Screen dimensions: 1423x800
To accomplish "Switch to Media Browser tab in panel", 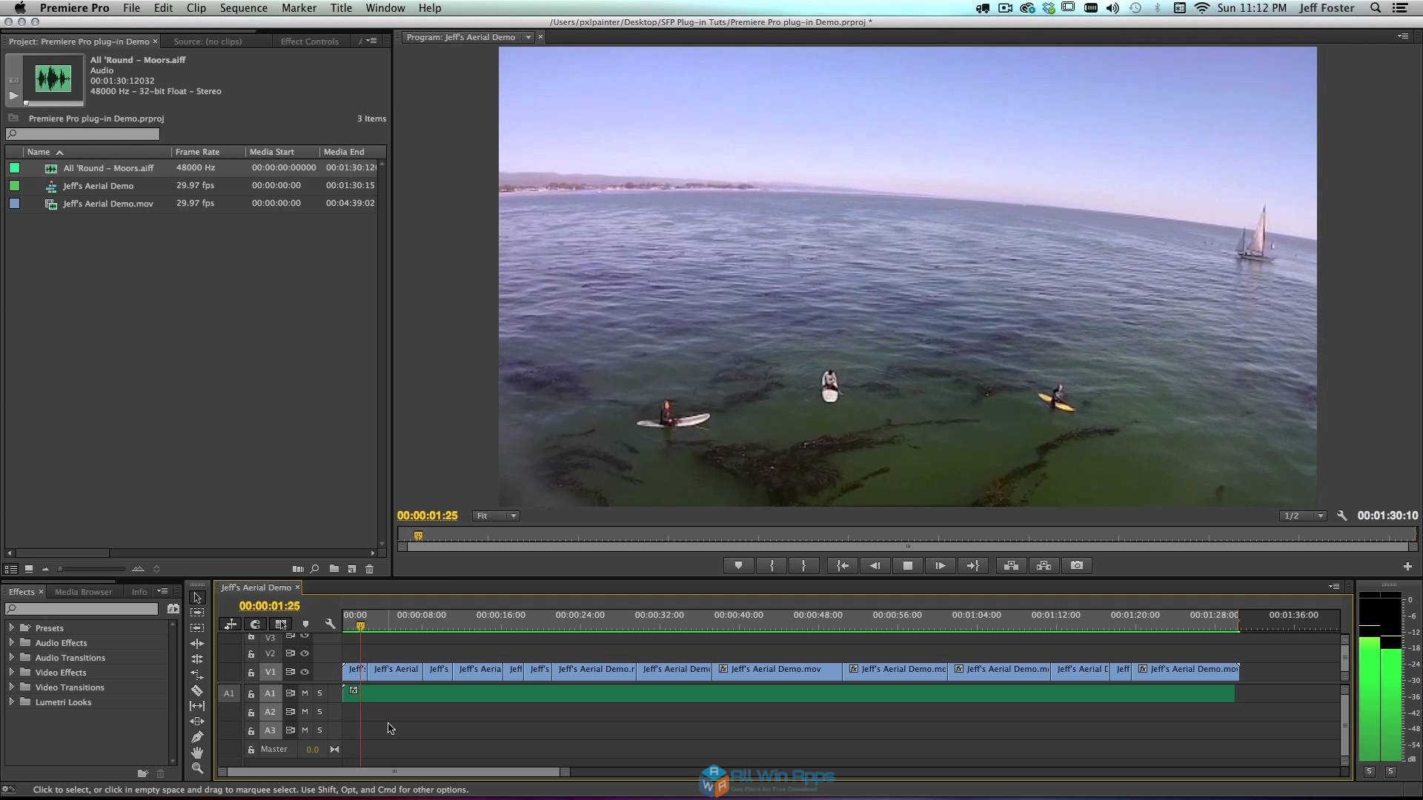I will pyautogui.click(x=83, y=591).
